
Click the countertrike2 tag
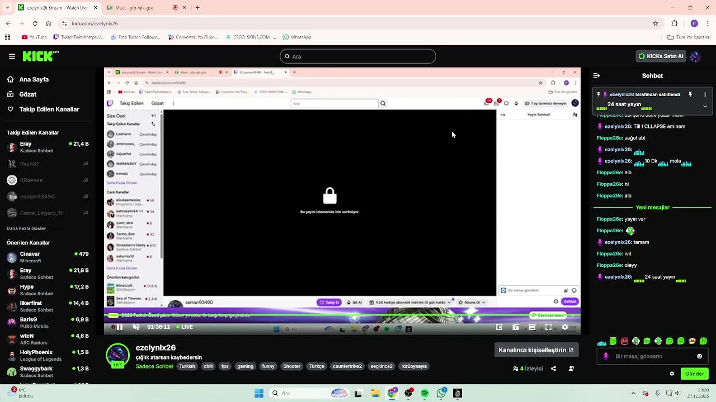tap(347, 366)
